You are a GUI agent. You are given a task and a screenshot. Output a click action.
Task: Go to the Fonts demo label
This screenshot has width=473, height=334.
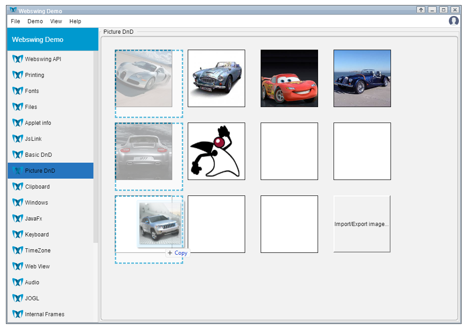[x=32, y=91]
